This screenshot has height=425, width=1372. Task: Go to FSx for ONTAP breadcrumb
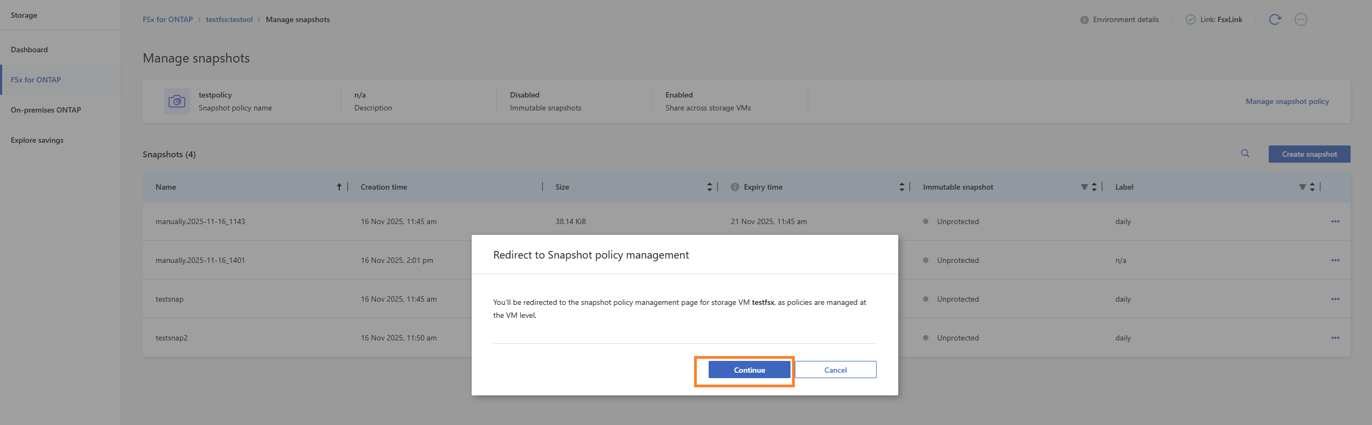pyautogui.click(x=167, y=19)
